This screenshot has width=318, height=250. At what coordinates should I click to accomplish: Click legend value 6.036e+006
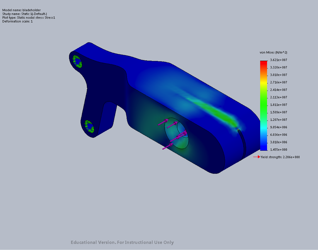point(279,135)
